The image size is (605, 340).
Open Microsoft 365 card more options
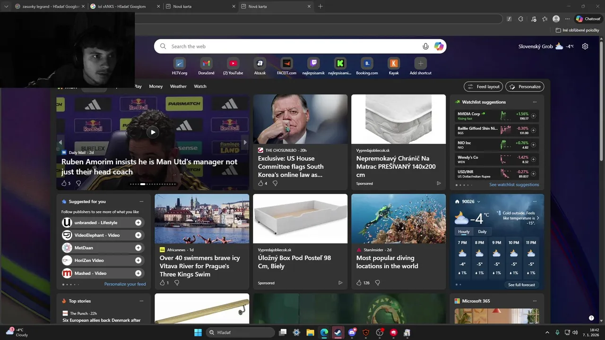point(535,301)
